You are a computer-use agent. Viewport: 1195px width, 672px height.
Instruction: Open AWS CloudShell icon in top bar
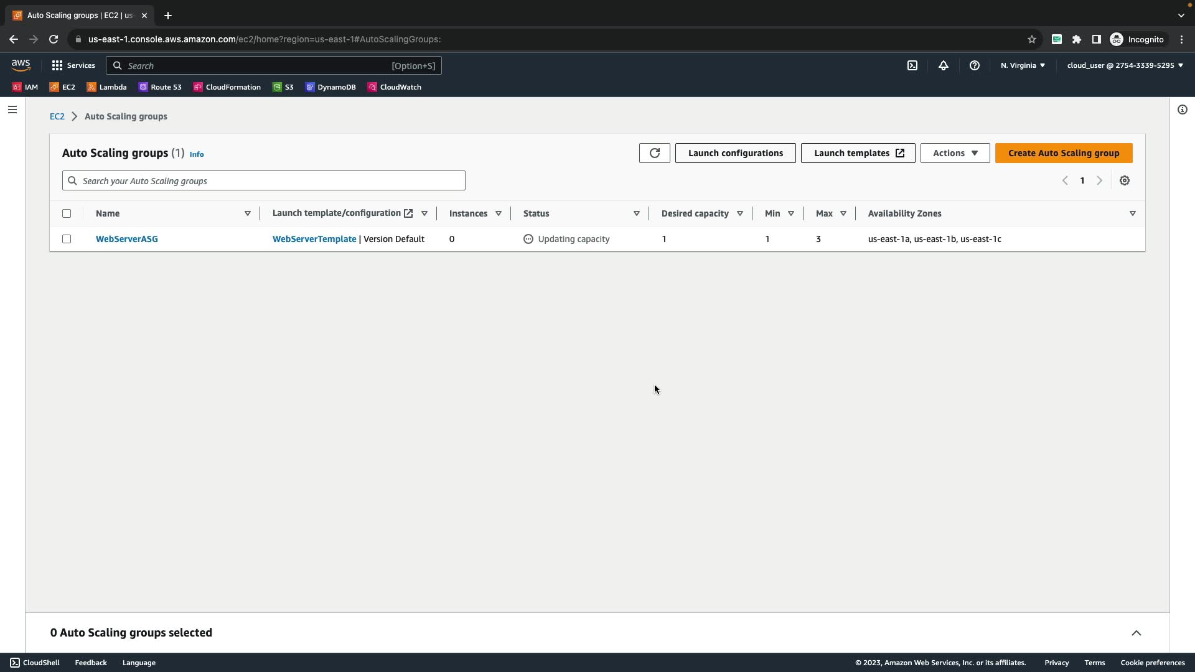pos(912,65)
